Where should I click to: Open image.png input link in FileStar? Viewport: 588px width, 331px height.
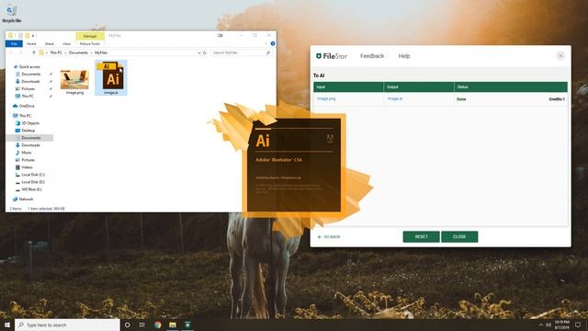coord(326,98)
